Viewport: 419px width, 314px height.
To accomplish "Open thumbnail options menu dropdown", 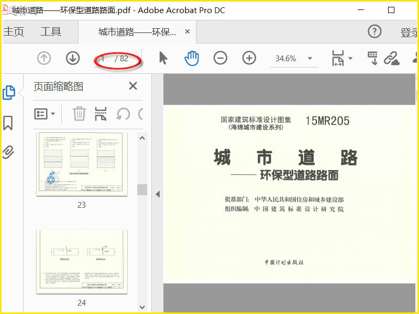I will click(x=45, y=114).
